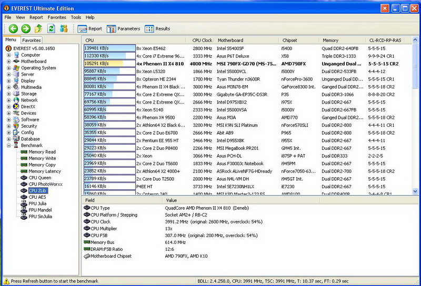Select the Config tree icon
Viewport: 421px width, 286px height.
[x=16, y=132]
